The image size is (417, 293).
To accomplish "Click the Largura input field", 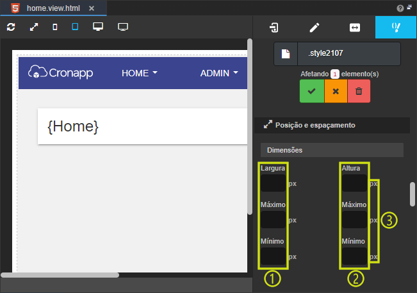I will (x=273, y=183).
